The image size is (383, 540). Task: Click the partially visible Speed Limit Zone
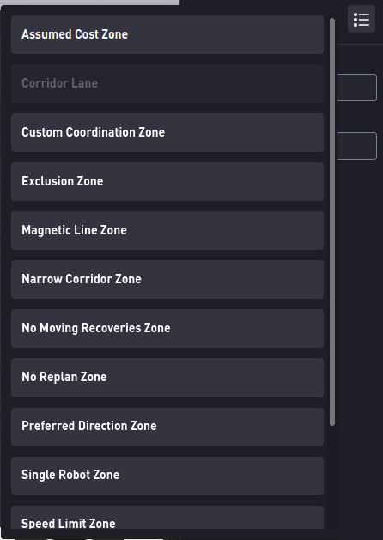(167, 518)
